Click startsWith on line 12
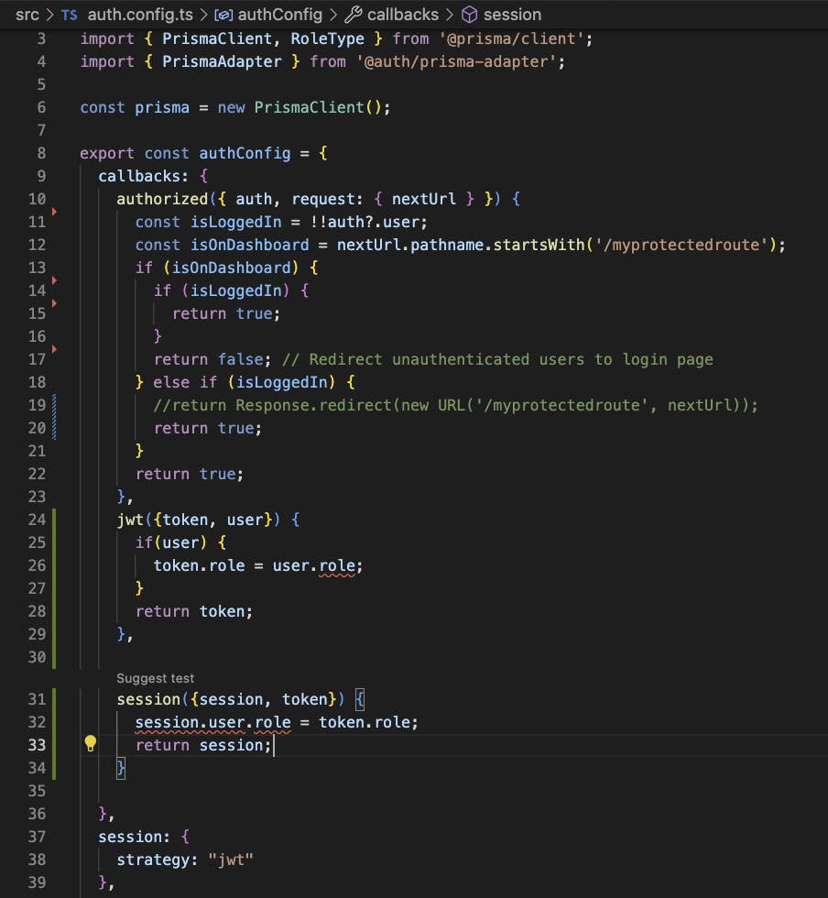The image size is (828, 898). click(x=539, y=246)
